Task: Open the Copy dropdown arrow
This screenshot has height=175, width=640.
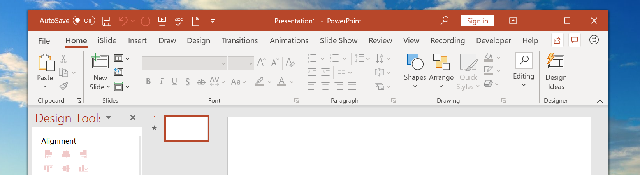Action: (74, 72)
